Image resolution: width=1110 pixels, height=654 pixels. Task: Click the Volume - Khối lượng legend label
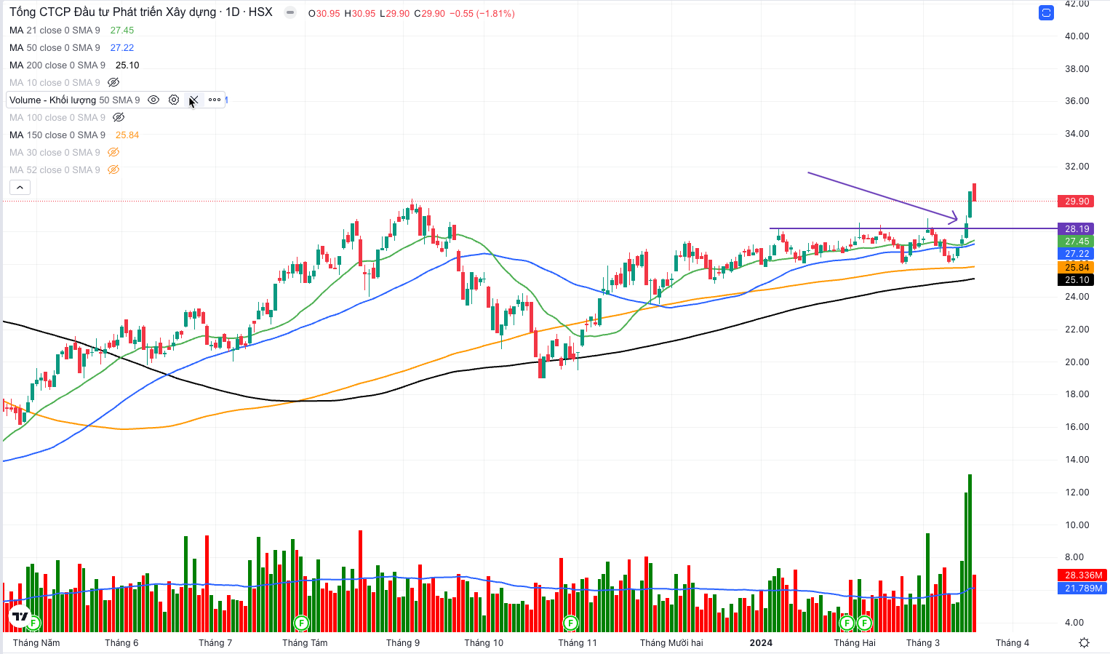click(x=52, y=100)
